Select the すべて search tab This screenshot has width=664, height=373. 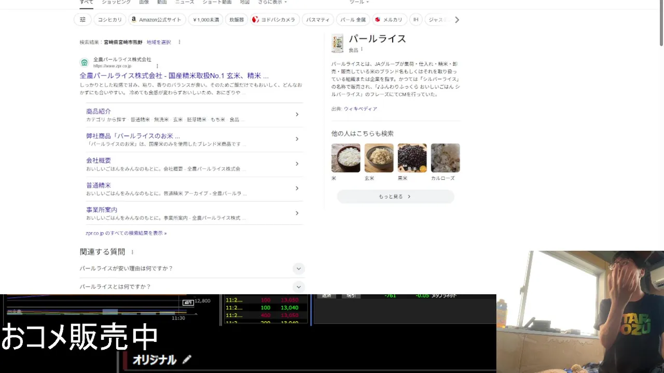pos(86,3)
